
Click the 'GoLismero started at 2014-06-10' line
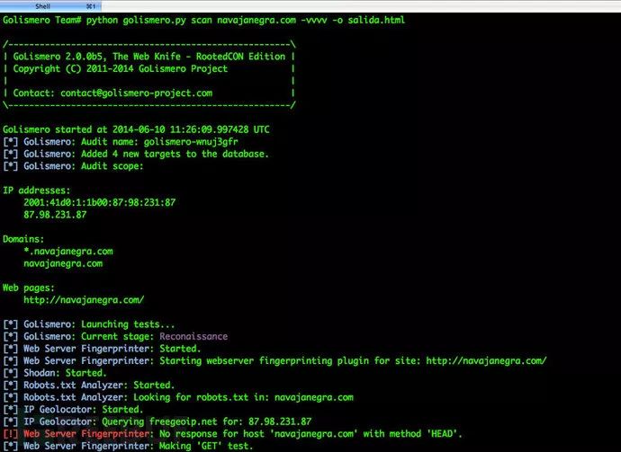[136, 129]
